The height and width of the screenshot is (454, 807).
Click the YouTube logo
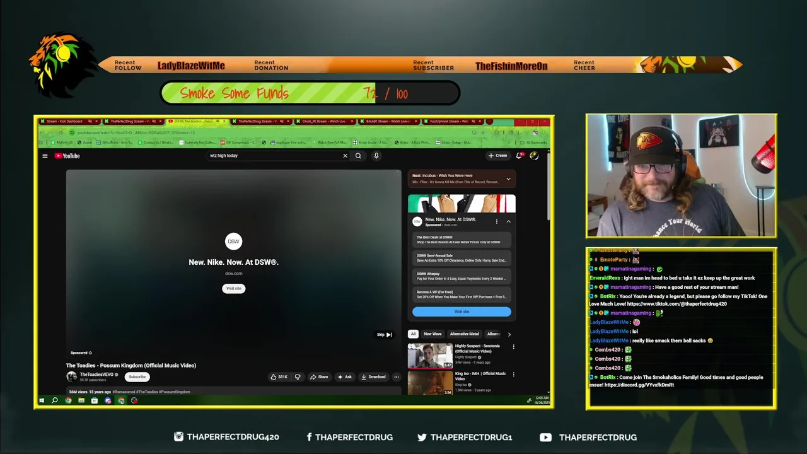click(67, 156)
